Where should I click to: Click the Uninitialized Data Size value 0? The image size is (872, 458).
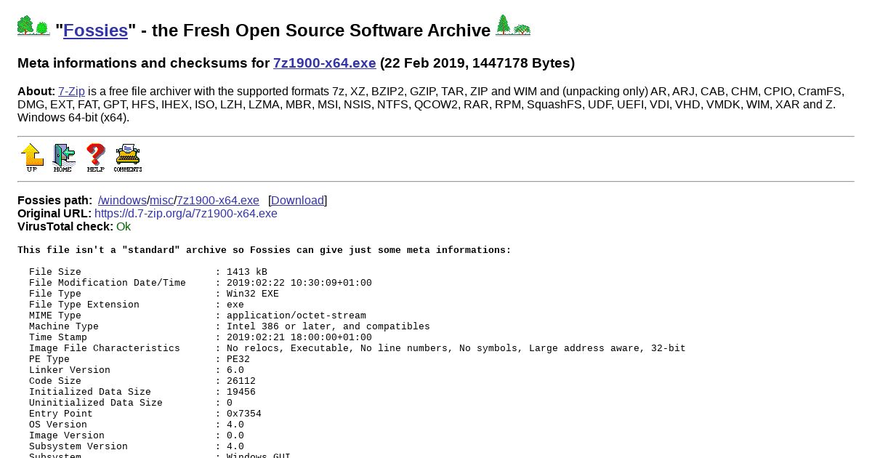pyautogui.click(x=230, y=403)
